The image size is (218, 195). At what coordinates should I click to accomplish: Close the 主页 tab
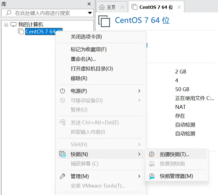click(122, 7)
